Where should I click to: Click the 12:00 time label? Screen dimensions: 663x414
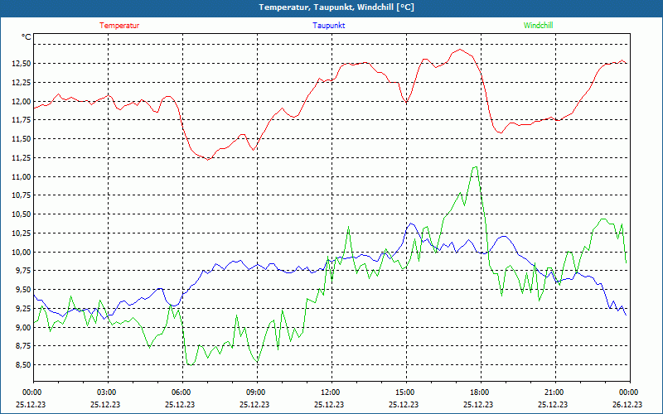pos(331,392)
